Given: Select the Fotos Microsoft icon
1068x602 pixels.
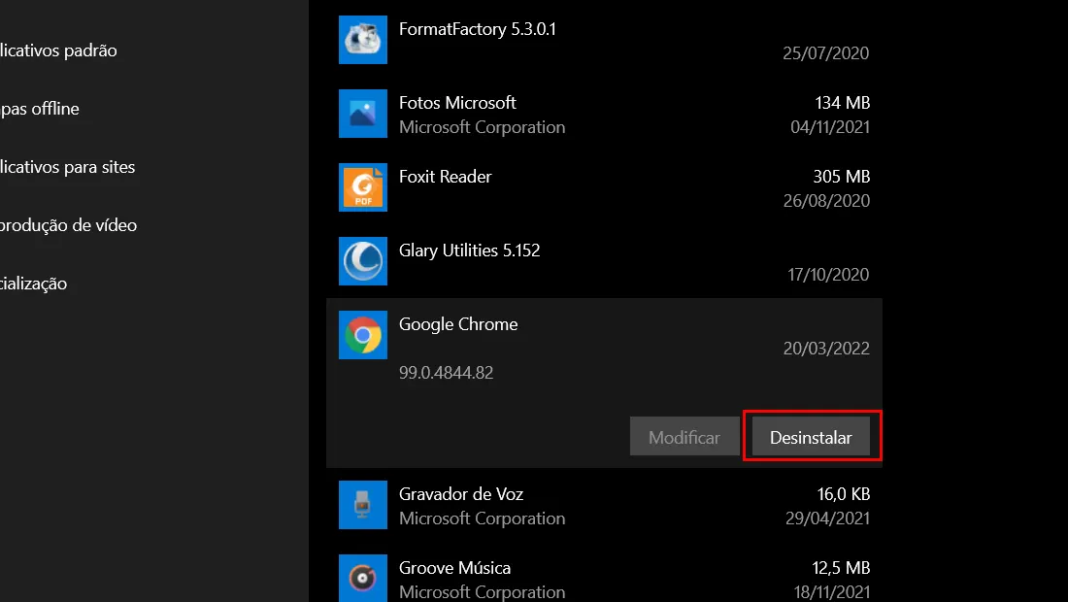Looking at the screenshot, I should (x=363, y=113).
